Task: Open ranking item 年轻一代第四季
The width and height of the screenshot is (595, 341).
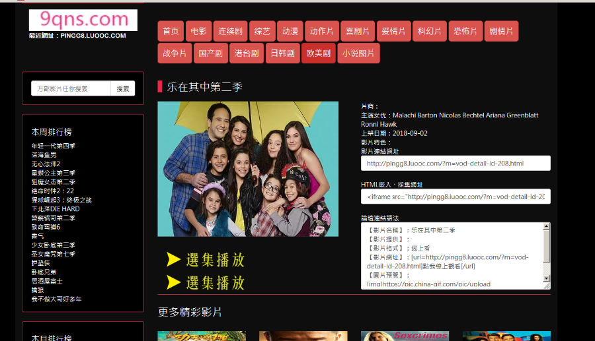Action: pos(53,146)
